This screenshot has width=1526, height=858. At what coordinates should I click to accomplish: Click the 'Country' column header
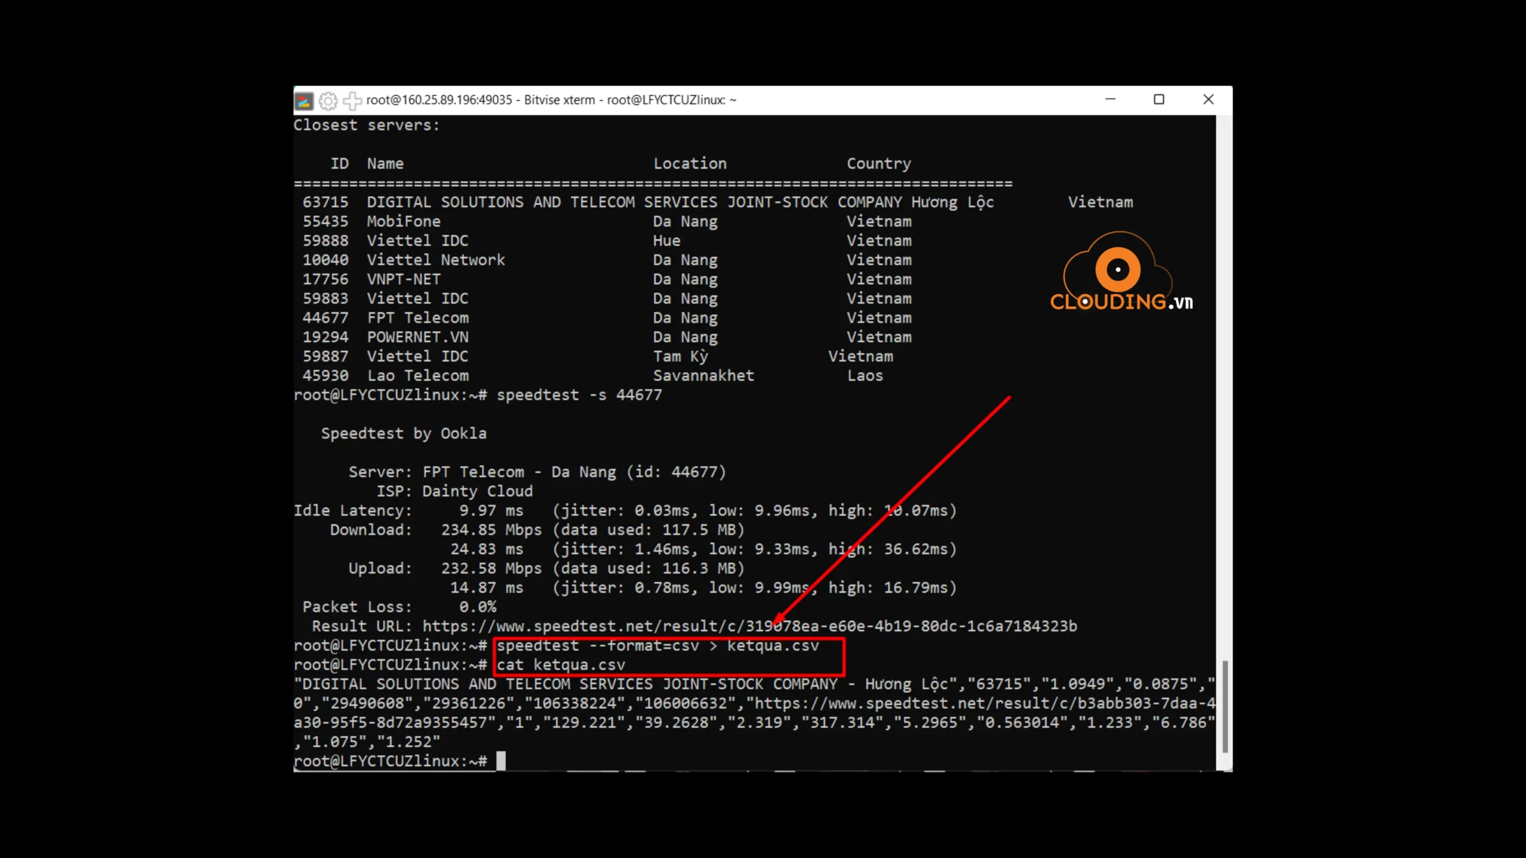tap(879, 163)
